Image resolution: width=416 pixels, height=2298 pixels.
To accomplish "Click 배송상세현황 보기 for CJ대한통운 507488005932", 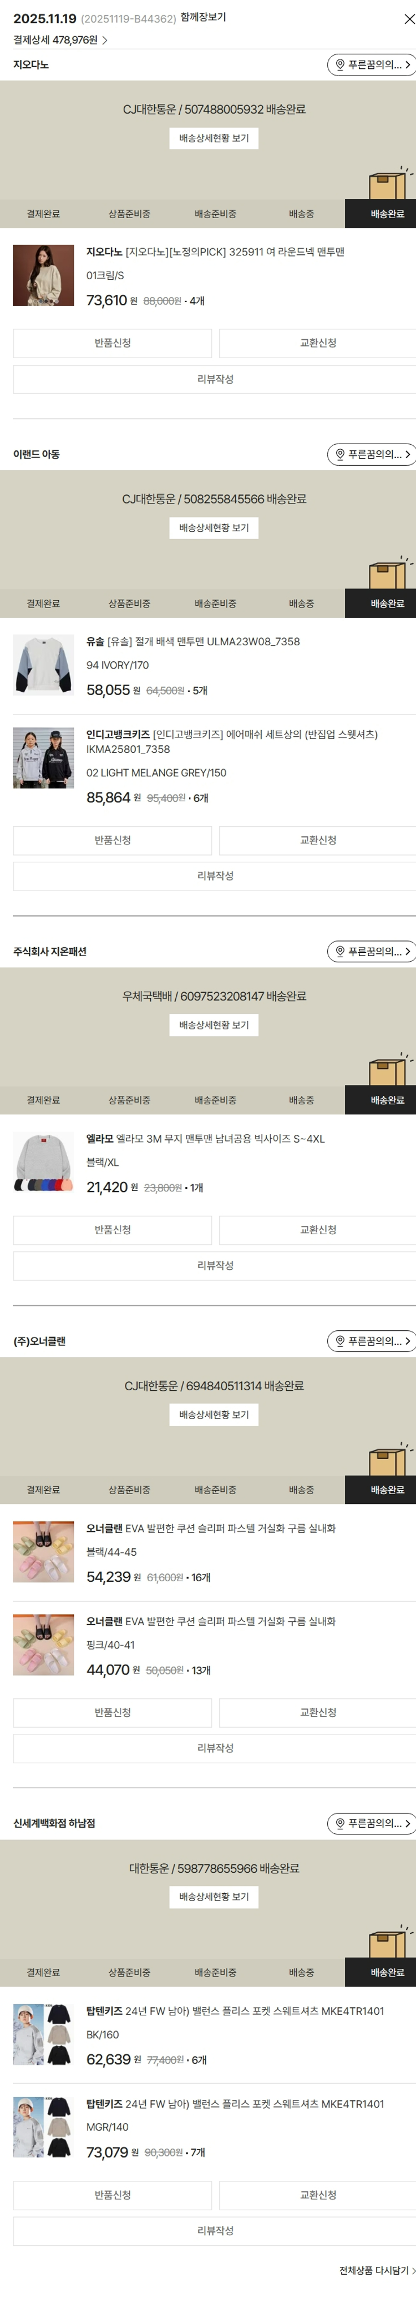I will pyautogui.click(x=214, y=138).
